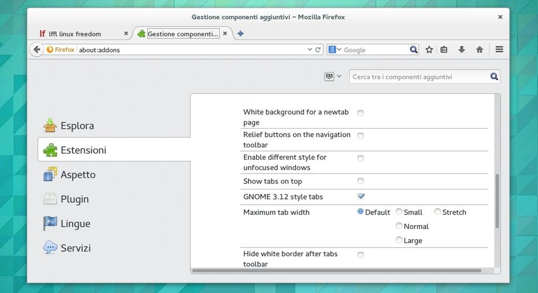Enable White background for a newtab page
The height and width of the screenshot is (293, 538).
coord(360,112)
